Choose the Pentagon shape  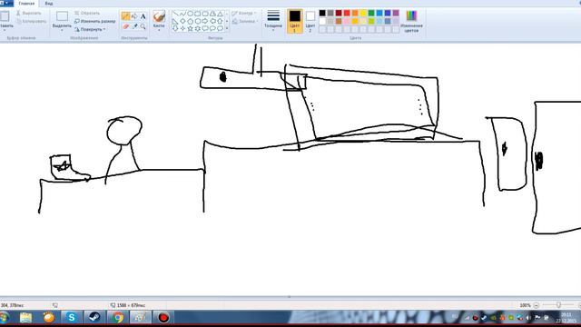(x=190, y=21)
